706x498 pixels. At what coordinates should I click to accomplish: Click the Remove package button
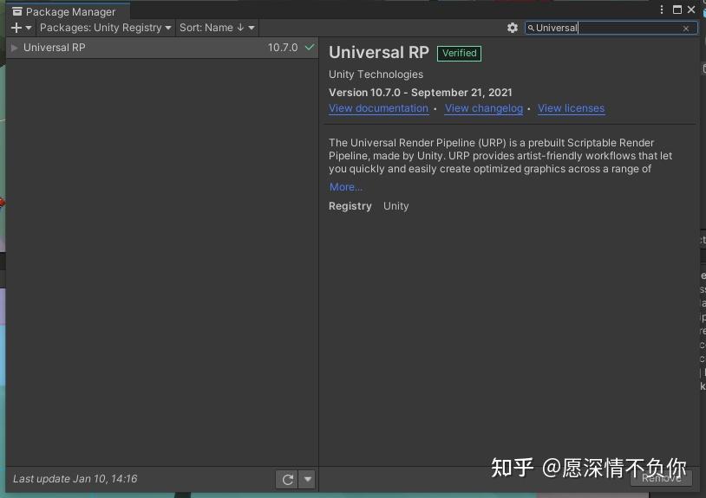(661, 478)
